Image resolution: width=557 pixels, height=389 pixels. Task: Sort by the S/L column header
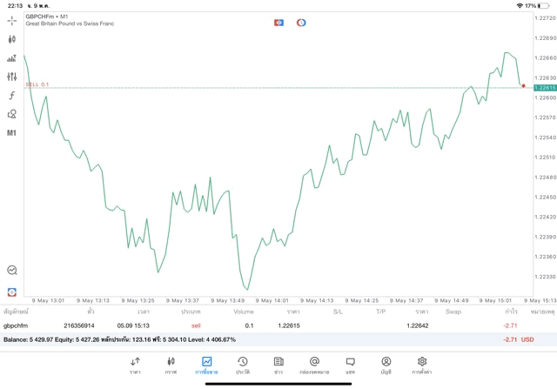coord(338,312)
